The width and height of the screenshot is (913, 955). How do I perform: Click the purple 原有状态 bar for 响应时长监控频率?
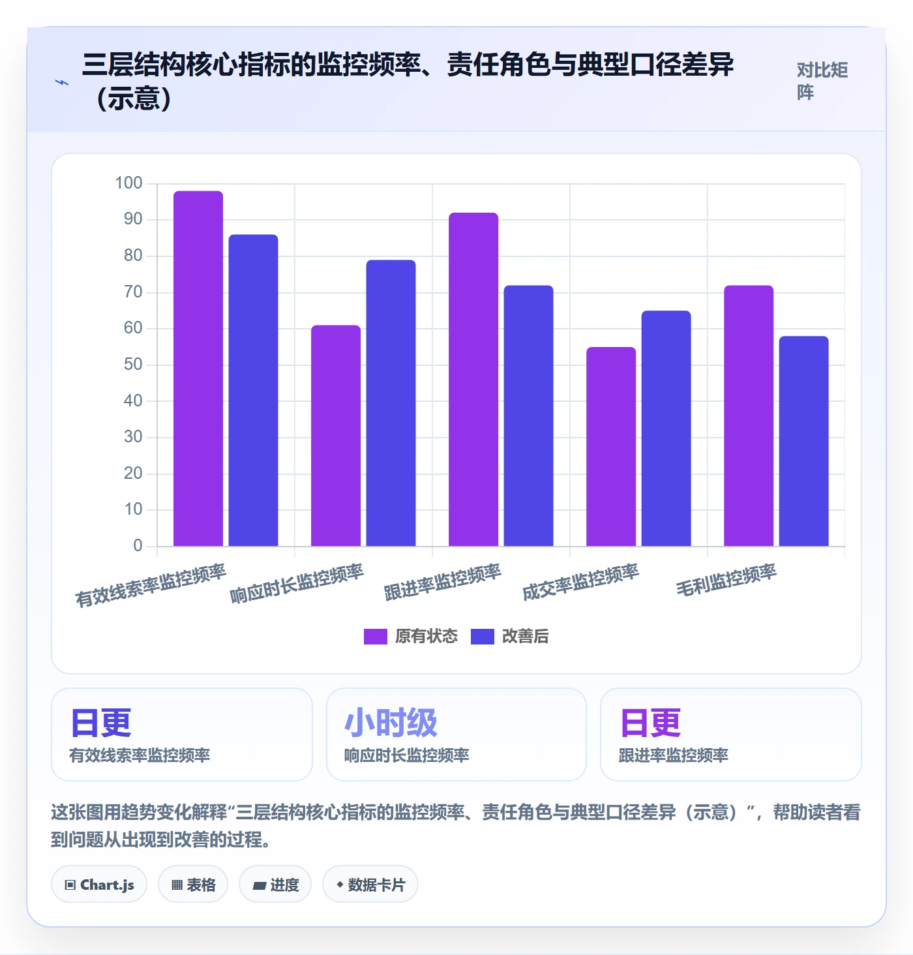tap(336, 436)
